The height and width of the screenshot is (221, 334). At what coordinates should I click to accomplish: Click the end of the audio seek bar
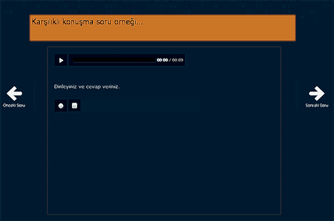pos(153,60)
